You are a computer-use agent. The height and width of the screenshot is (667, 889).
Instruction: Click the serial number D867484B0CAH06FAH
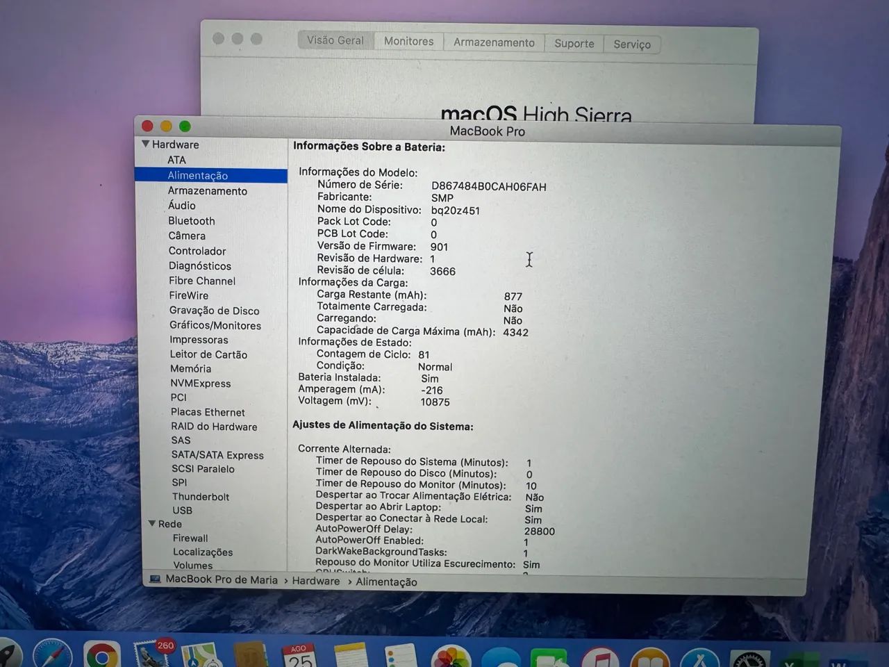pos(489,186)
